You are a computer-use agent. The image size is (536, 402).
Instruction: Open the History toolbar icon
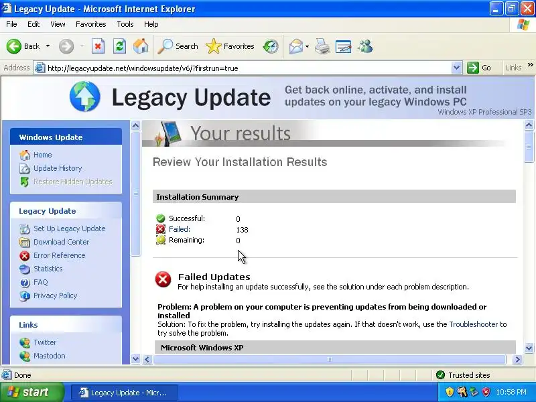point(271,46)
